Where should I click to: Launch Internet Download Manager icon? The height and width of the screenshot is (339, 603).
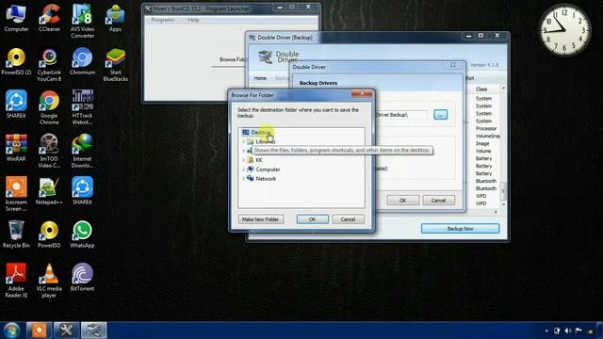(x=82, y=151)
